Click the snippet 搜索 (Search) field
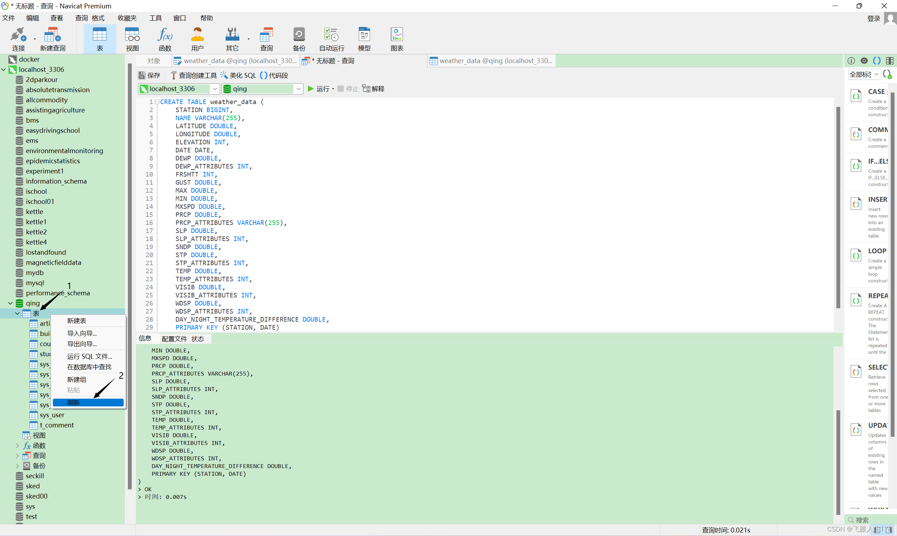 coord(871,520)
